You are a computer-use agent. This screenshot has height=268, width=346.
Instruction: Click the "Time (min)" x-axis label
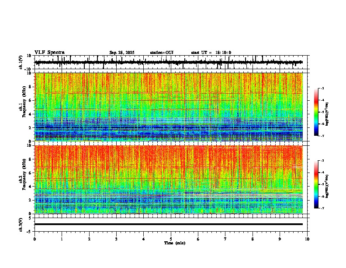175,243
